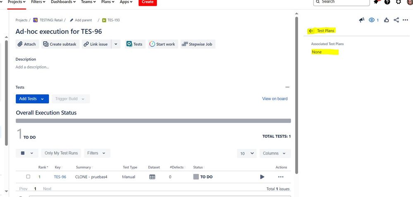413x197 pixels.
Task: Click Create subtask button
Action: click(60, 44)
